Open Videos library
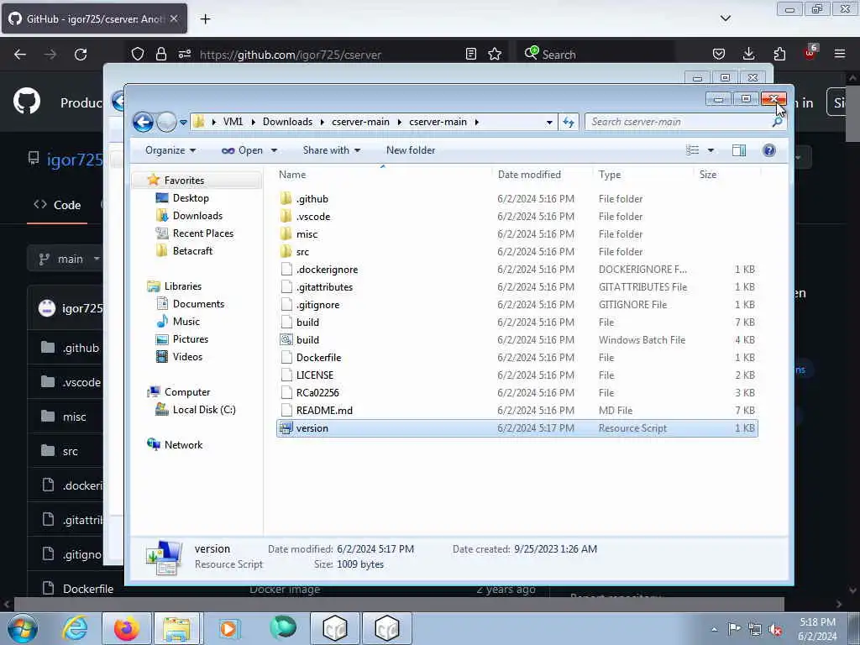The width and height of the screenshot is (860, 645). (187, 356)
